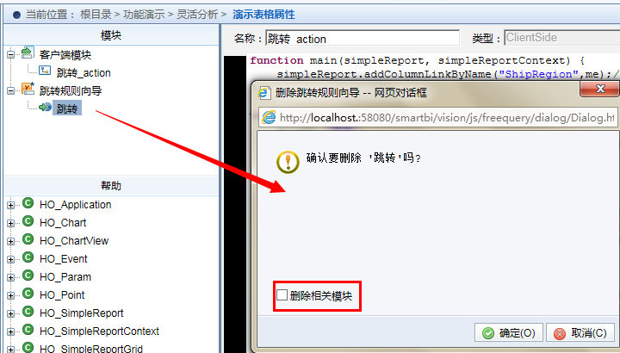This screenshot has width=620, height=353.
Task: Click the 跳转_action module icon
Action: click(44, 71)
